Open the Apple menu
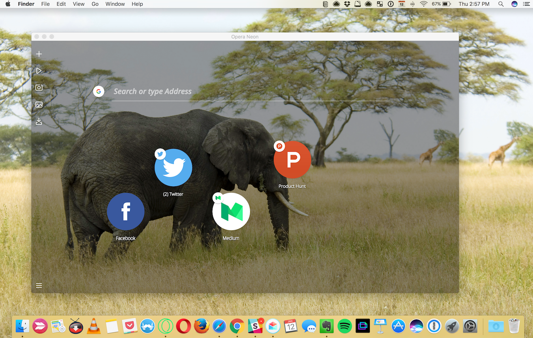The image size is (533, 338). [7, 4]
